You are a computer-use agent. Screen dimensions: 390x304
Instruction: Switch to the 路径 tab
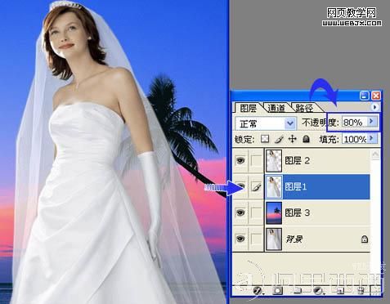[304, 108]
